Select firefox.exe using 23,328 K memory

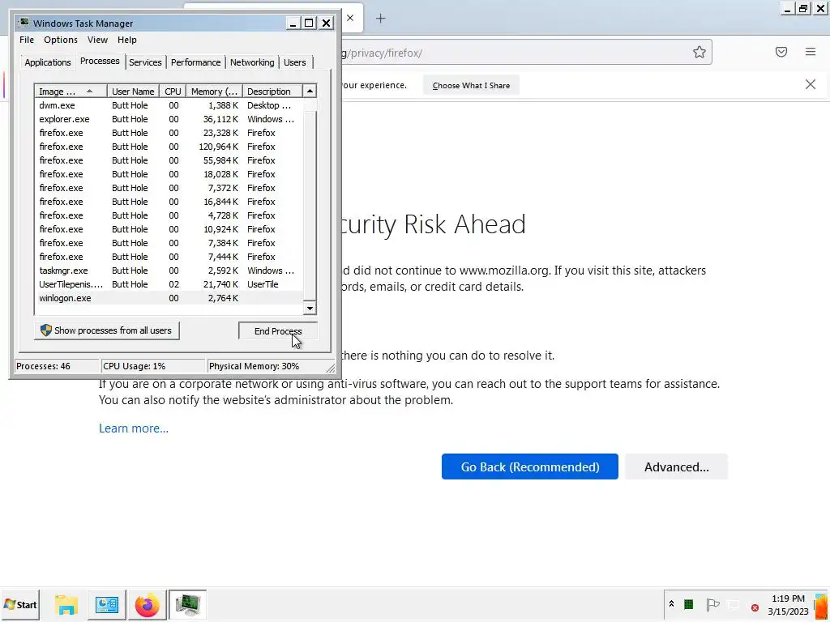coord(169,133)
